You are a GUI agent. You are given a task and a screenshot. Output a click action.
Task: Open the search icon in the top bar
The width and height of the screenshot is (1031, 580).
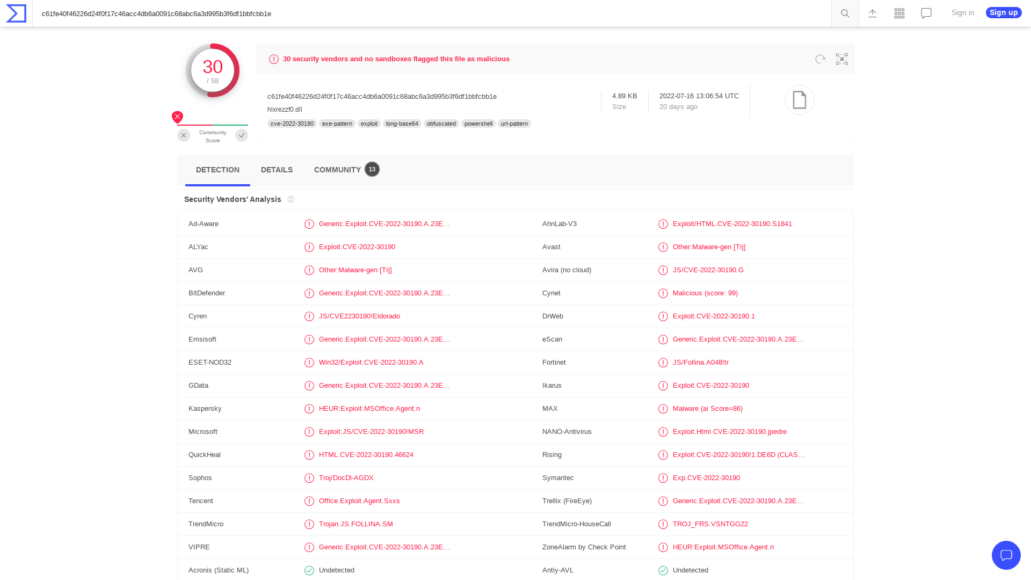click(845, 13)
